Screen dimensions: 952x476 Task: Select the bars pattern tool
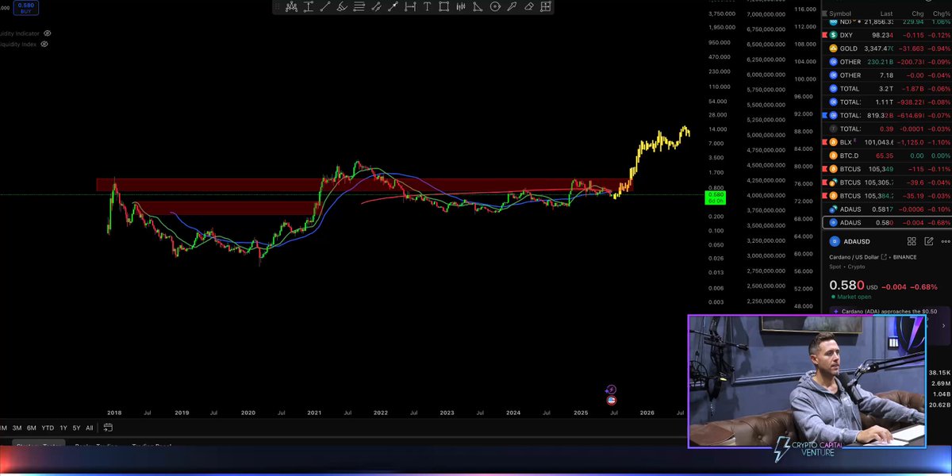tap(461, 6)
